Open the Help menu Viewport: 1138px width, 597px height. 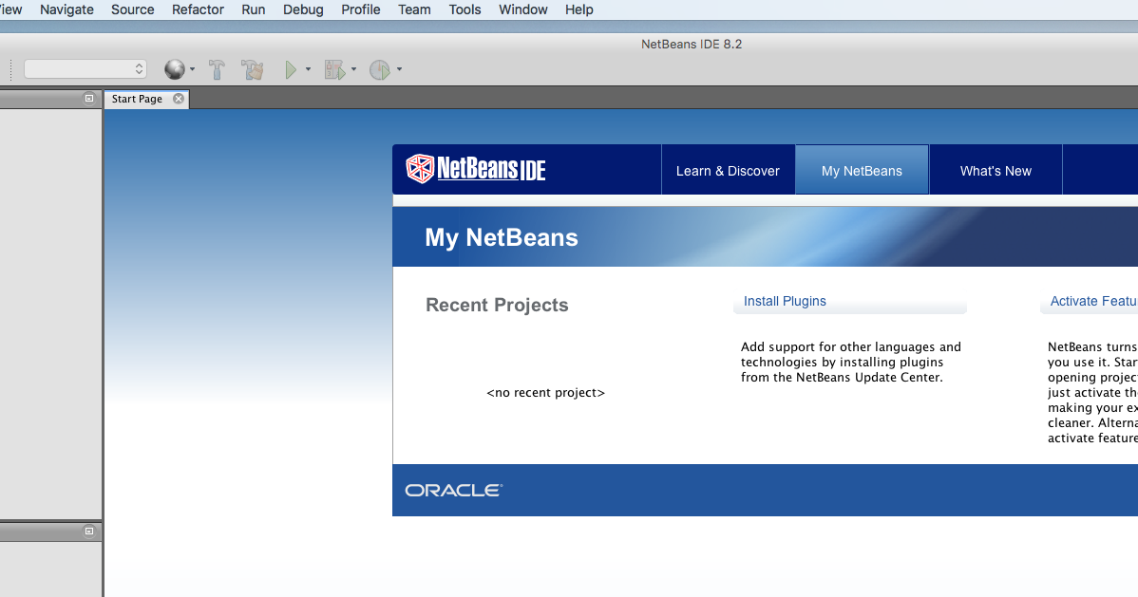(x=579, y=9)
